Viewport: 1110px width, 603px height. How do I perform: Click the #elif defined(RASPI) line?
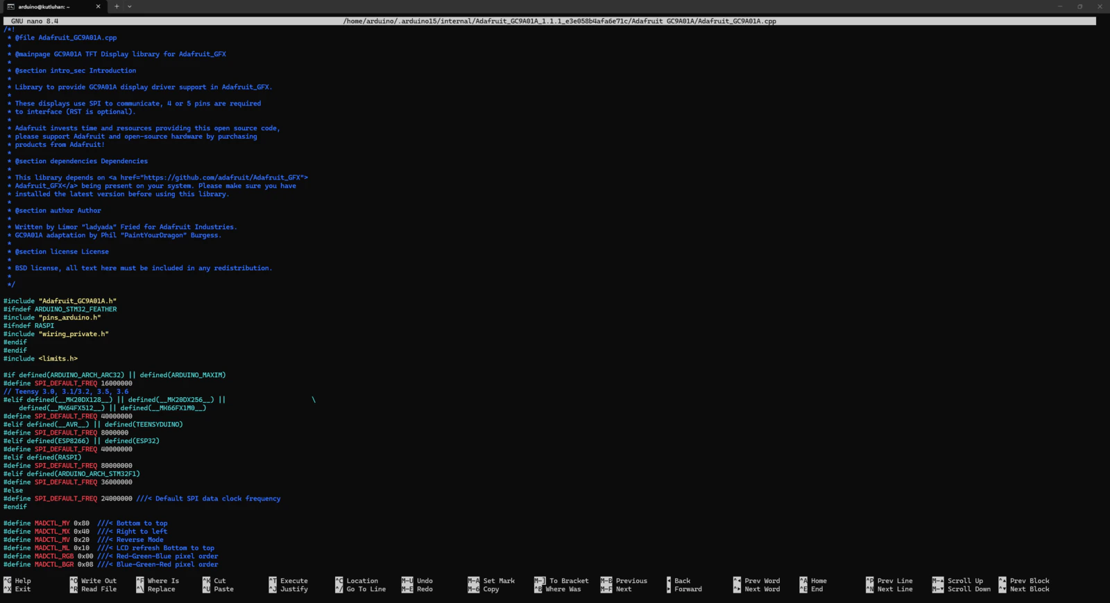click(x=42, y=457)
